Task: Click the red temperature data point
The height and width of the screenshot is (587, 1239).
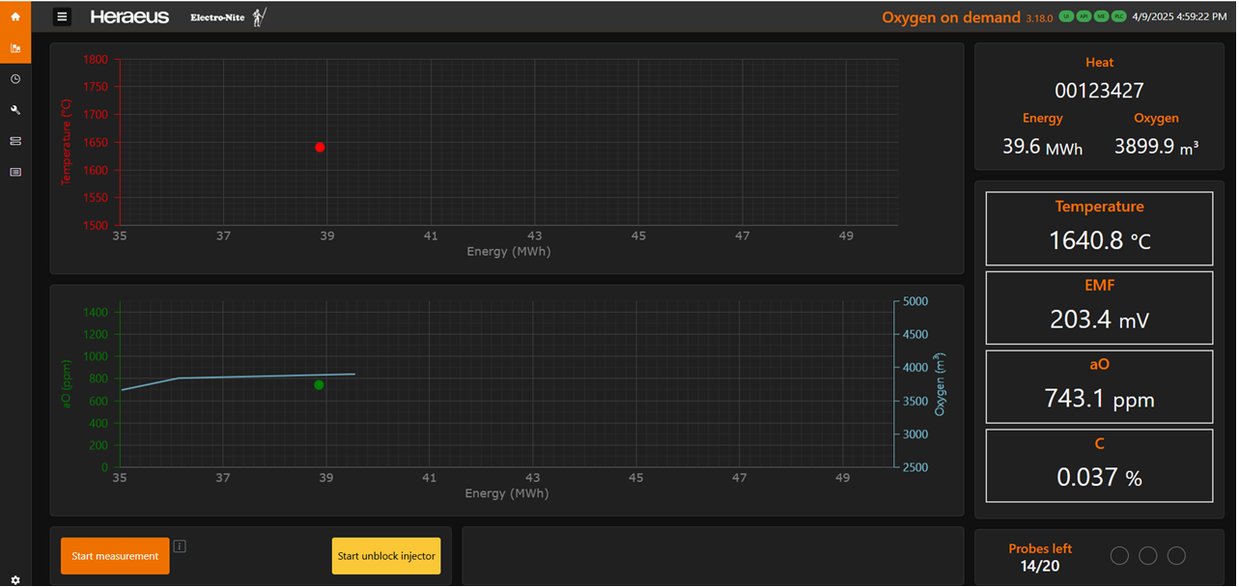Action: [320, 147]
